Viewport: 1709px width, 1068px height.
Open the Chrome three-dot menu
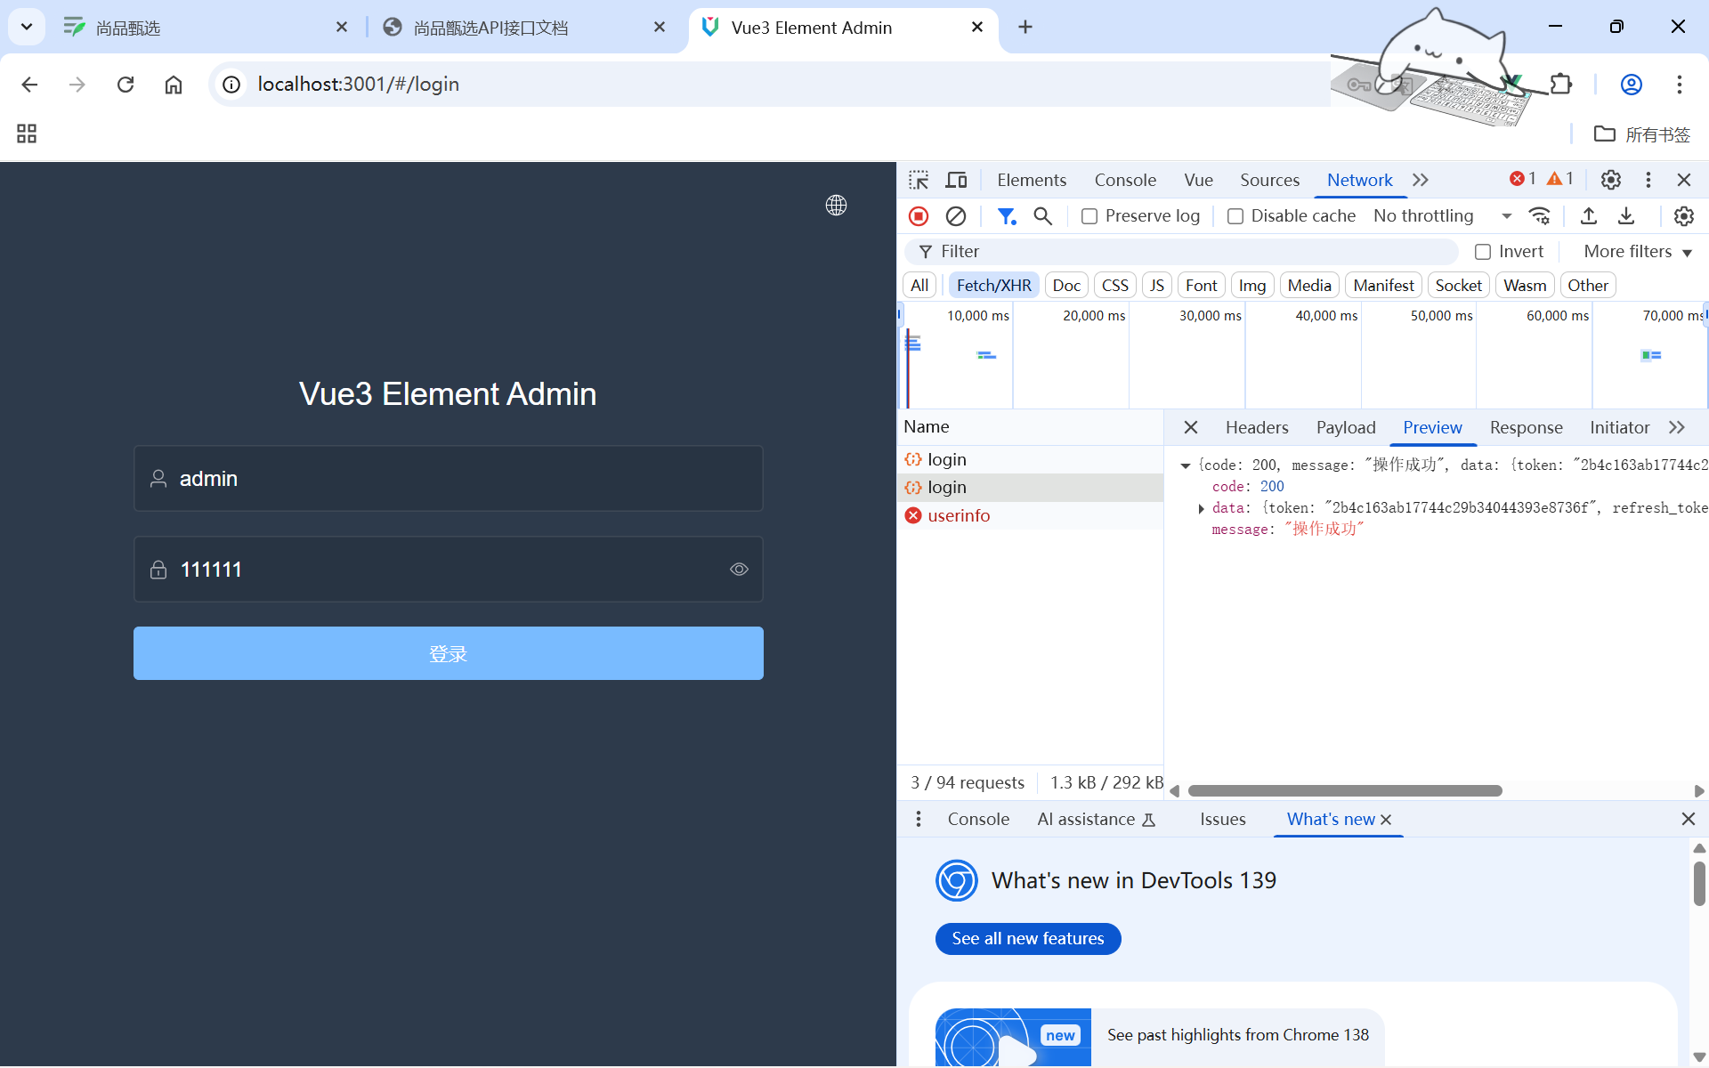click(x=1680, y=85)
